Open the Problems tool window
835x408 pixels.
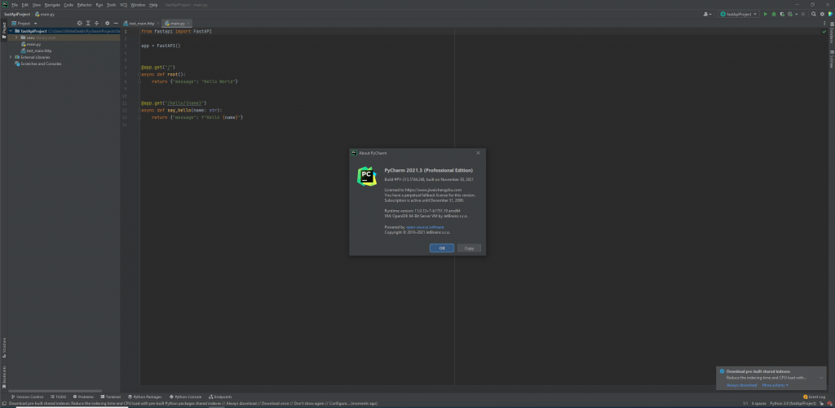pyautogui.click(x=83, y=397)
